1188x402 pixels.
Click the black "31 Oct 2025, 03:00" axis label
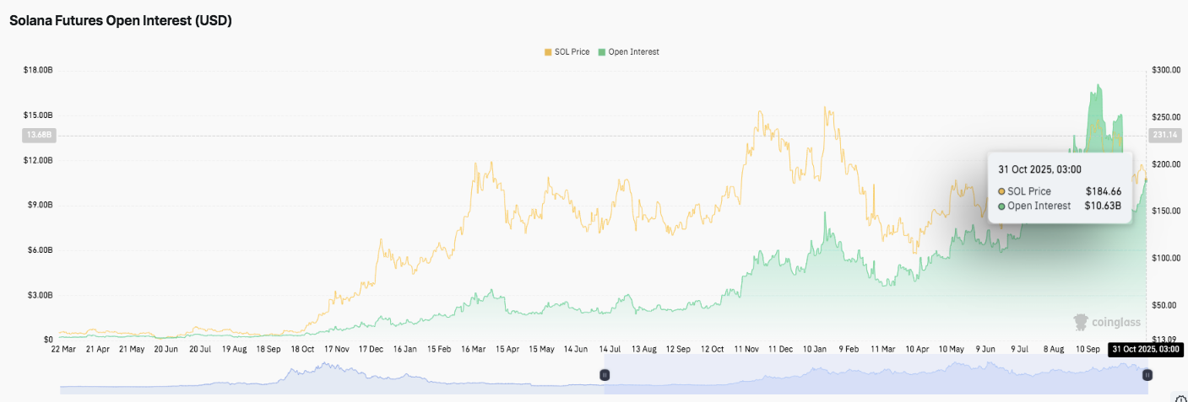point(1144,349)
